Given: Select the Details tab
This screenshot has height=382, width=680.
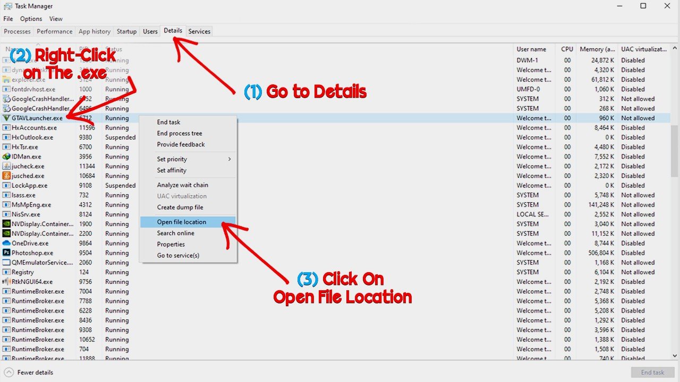Looking at the screenshot, I should point(173,31).
